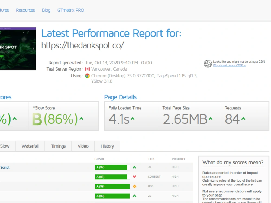Select the History tab

click(107, 146)
